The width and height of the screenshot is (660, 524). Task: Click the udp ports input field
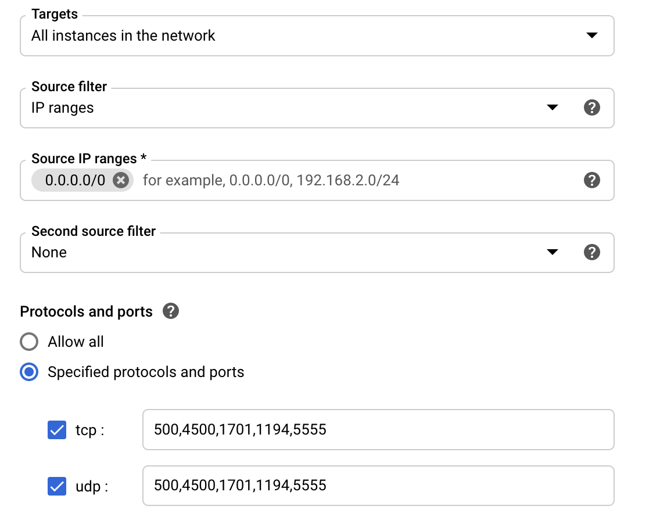378,486
